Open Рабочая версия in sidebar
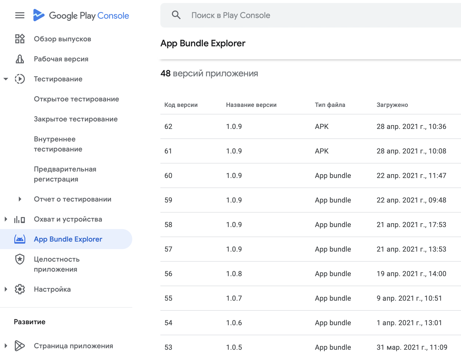The image size is (461, 358). (61, 59)
